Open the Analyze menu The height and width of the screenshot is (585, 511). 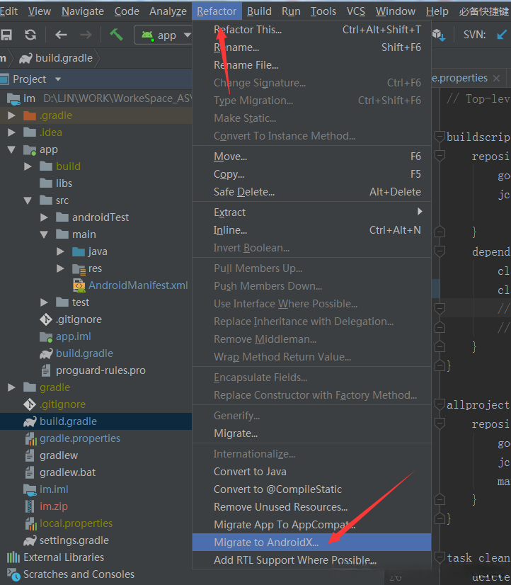[x=168, y=11]
